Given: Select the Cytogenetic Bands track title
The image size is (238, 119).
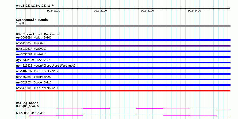Looking at the screenshot, I should (32, 20).
